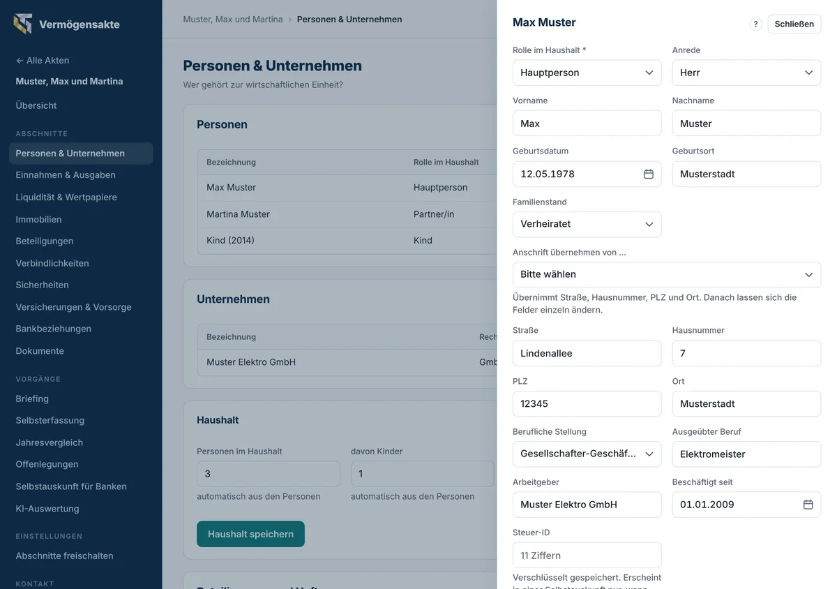Click the Geburtsort input field
The image size is (837, 589).
point(746,174)
